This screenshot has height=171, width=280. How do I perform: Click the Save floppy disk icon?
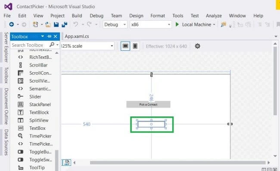[x=56, y=24]
